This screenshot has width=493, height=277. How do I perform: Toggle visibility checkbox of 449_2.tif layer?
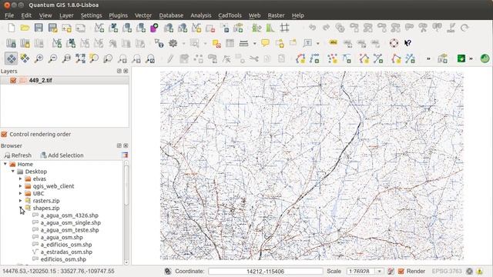(13, 80)
